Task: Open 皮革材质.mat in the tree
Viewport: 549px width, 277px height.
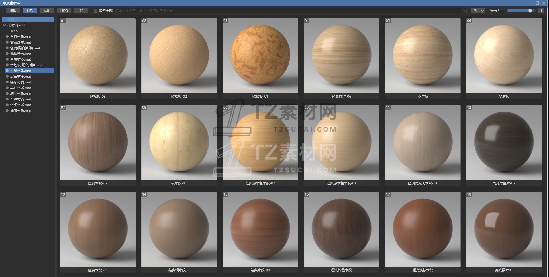Action: coord(21,76)
